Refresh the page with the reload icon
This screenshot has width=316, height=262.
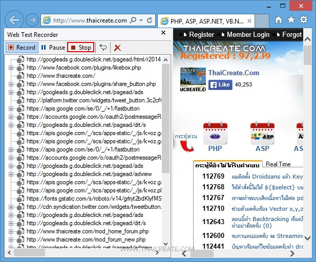150,20
